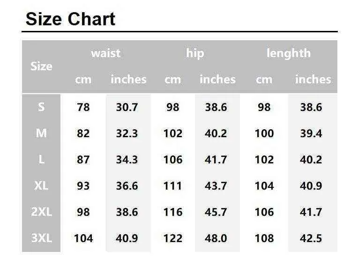
Task: Click hip cm value 111
Action: tap(173, 186)
